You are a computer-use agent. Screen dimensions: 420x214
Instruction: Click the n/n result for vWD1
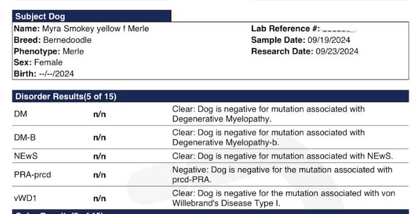[99, 198]
